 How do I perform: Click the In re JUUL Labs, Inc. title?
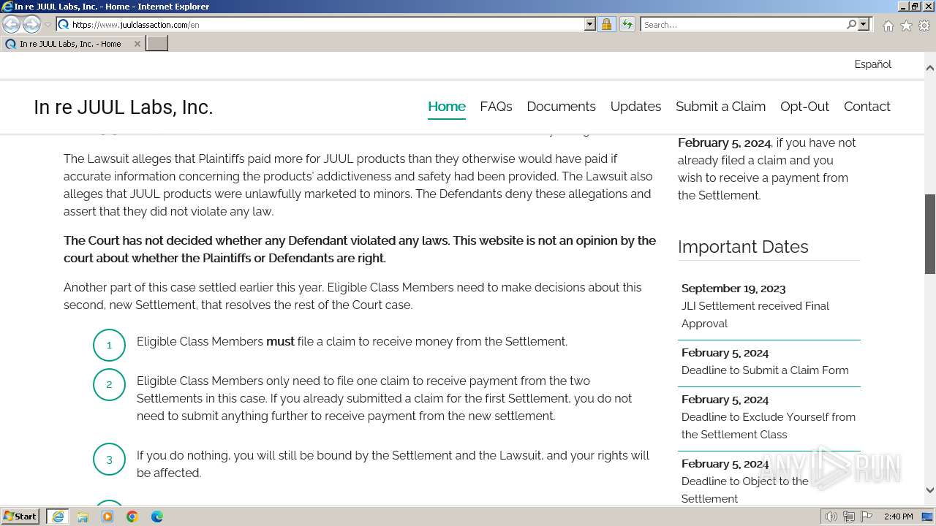123,107
